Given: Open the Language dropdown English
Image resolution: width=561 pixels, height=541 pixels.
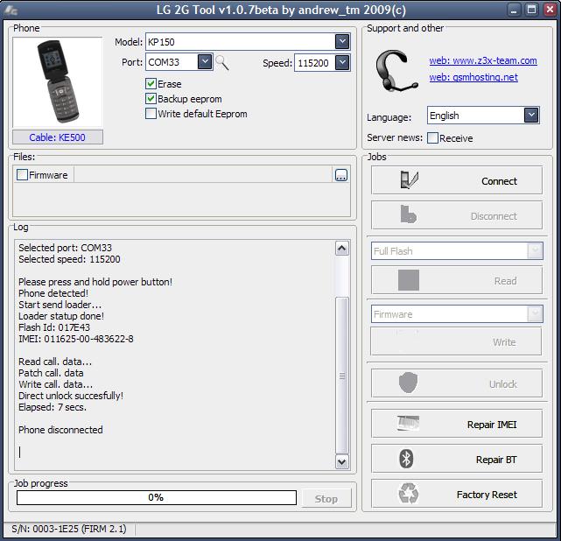Looking at the screenshot, I should tap(531, 116).
